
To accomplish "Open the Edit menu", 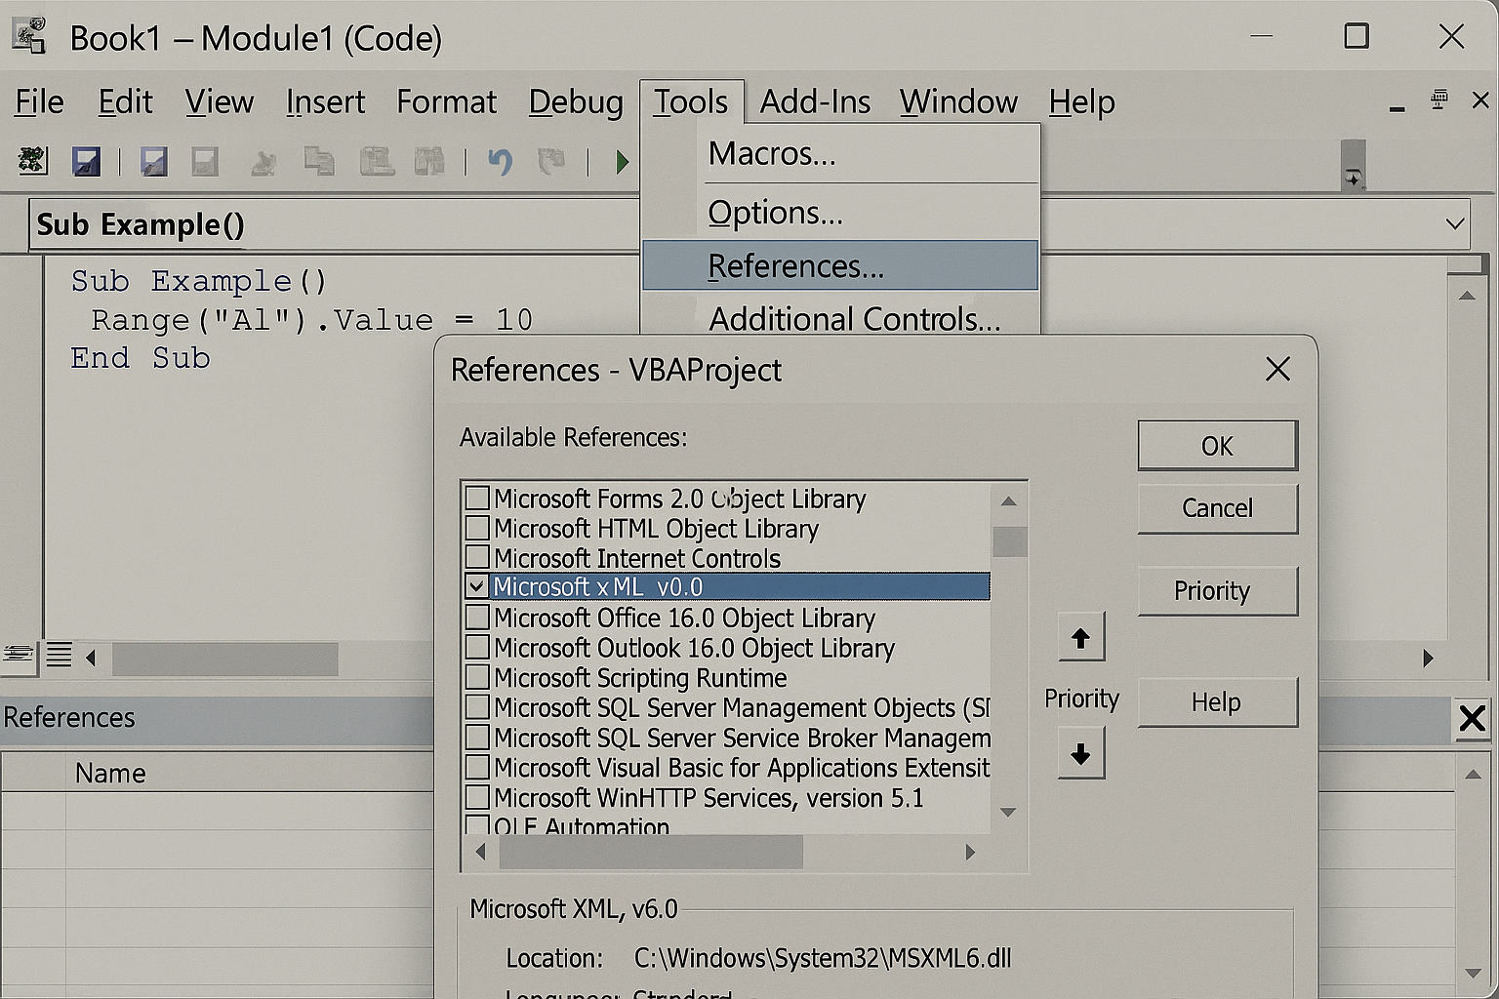I will (x=125, y=101).
